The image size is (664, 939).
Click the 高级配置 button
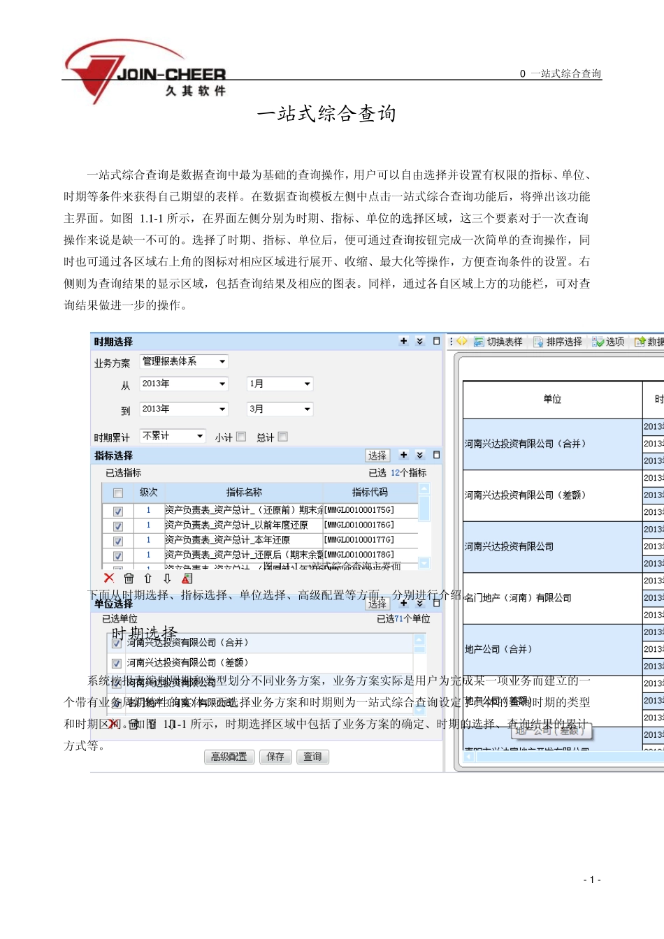229,757
